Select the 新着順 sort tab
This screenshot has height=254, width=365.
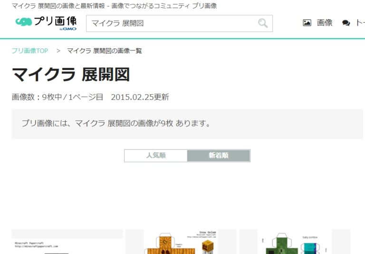tap(218, 156)
